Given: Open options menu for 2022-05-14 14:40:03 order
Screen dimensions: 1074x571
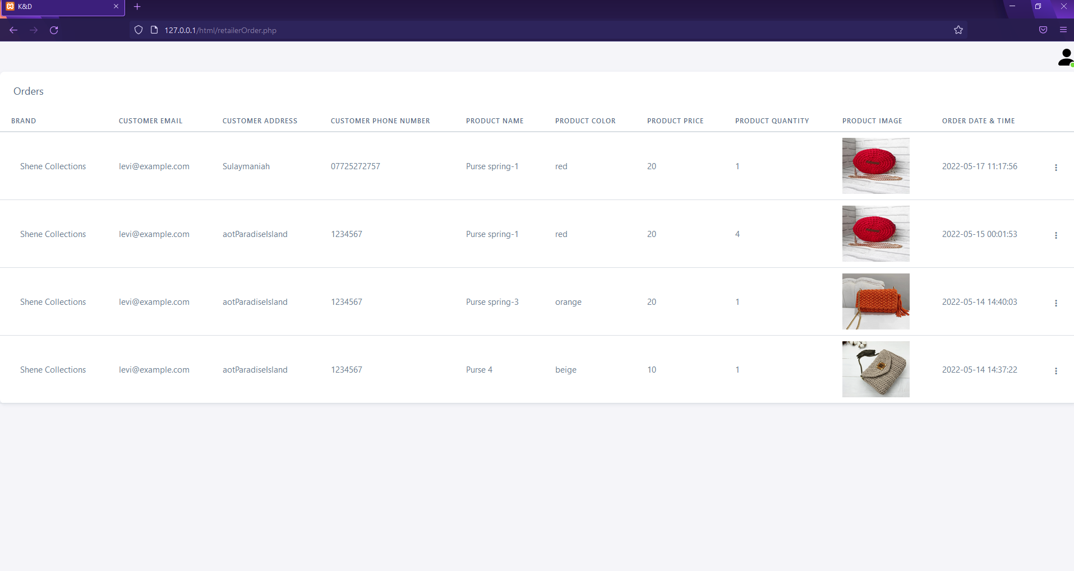Looking at the screenshot, I should (x=1056, y=303).
